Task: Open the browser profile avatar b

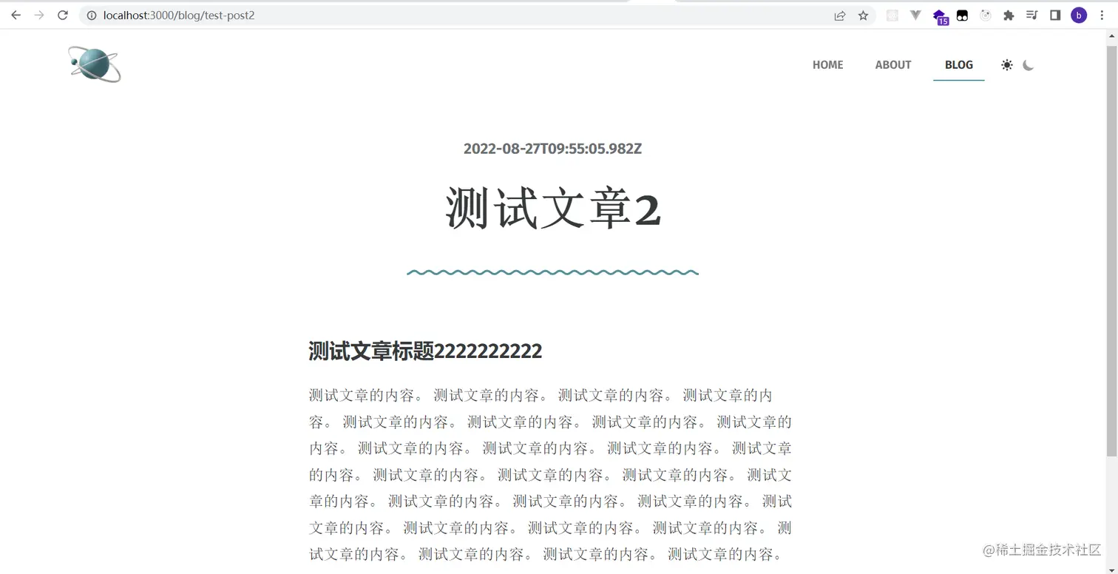Action: coord(1078,15)
